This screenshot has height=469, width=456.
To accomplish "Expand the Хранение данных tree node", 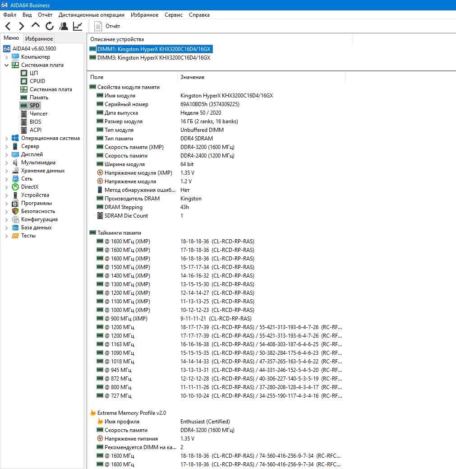I will tap(7, 171).
